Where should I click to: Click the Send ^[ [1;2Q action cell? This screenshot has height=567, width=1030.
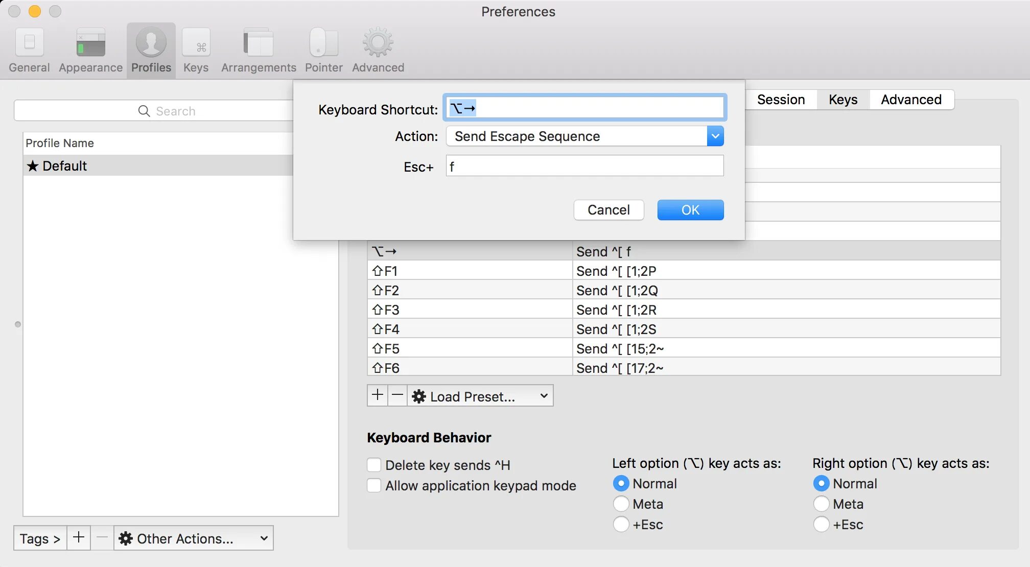click(787, 290)
